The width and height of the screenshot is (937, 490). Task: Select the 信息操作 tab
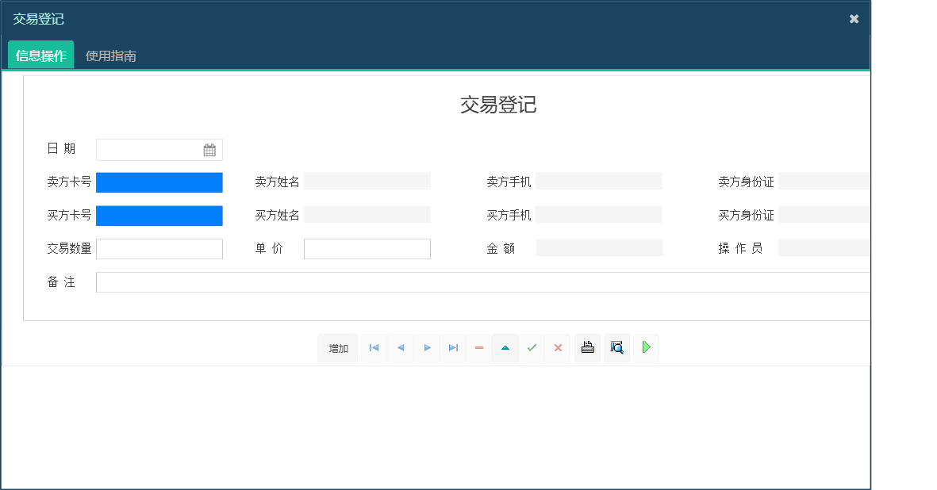(40, 56)
